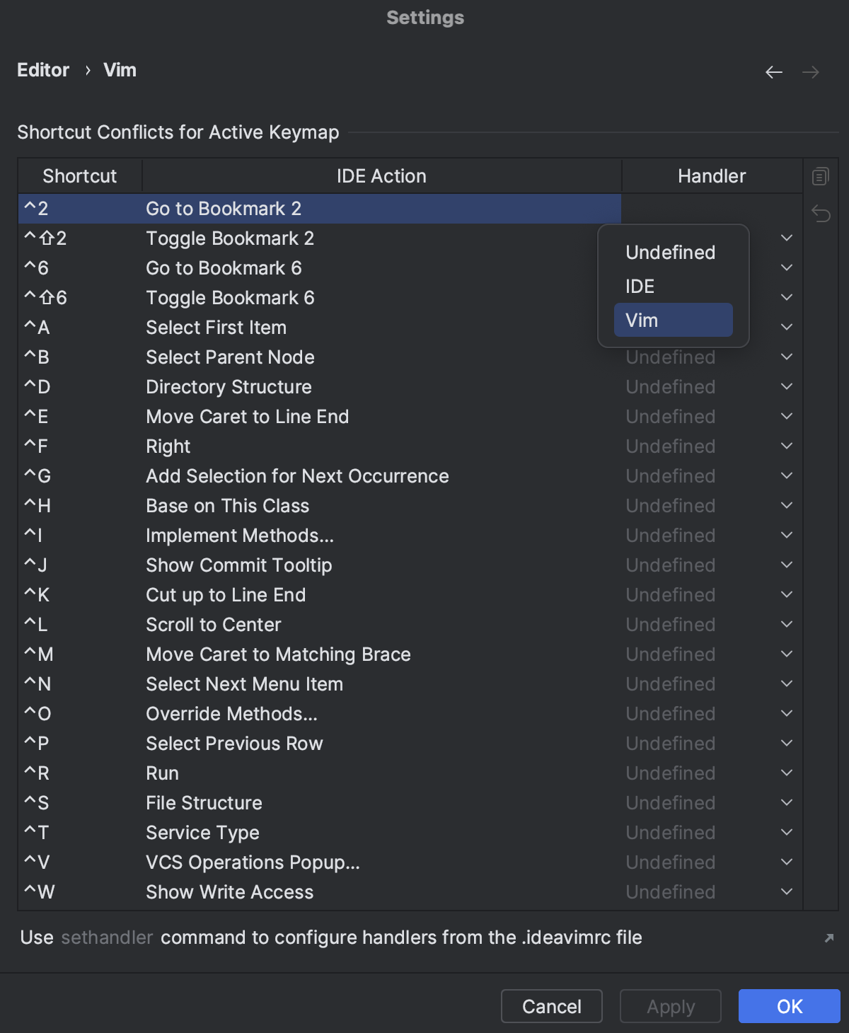Click the copy handlers icon beside the table
The image size is (849, 1033).
click(x=820, y=175)
